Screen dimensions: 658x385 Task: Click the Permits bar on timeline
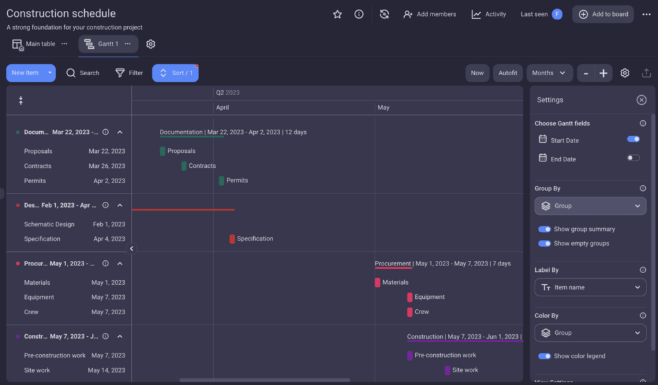(222, 181)
